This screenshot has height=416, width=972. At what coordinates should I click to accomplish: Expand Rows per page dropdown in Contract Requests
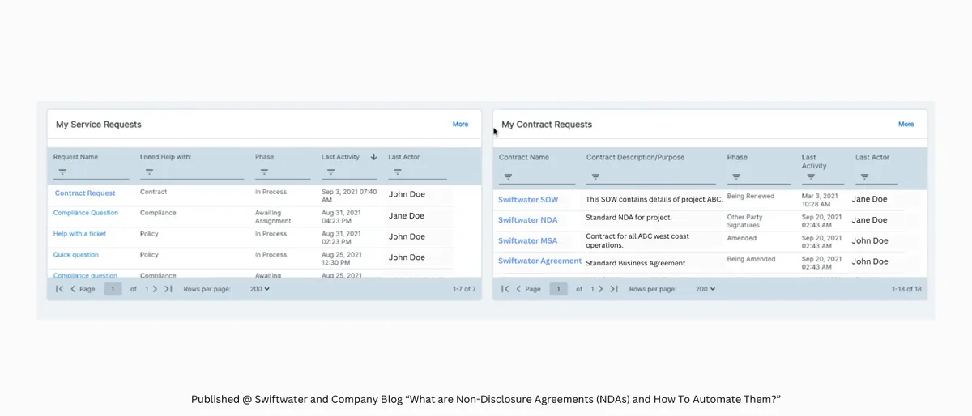706,289
